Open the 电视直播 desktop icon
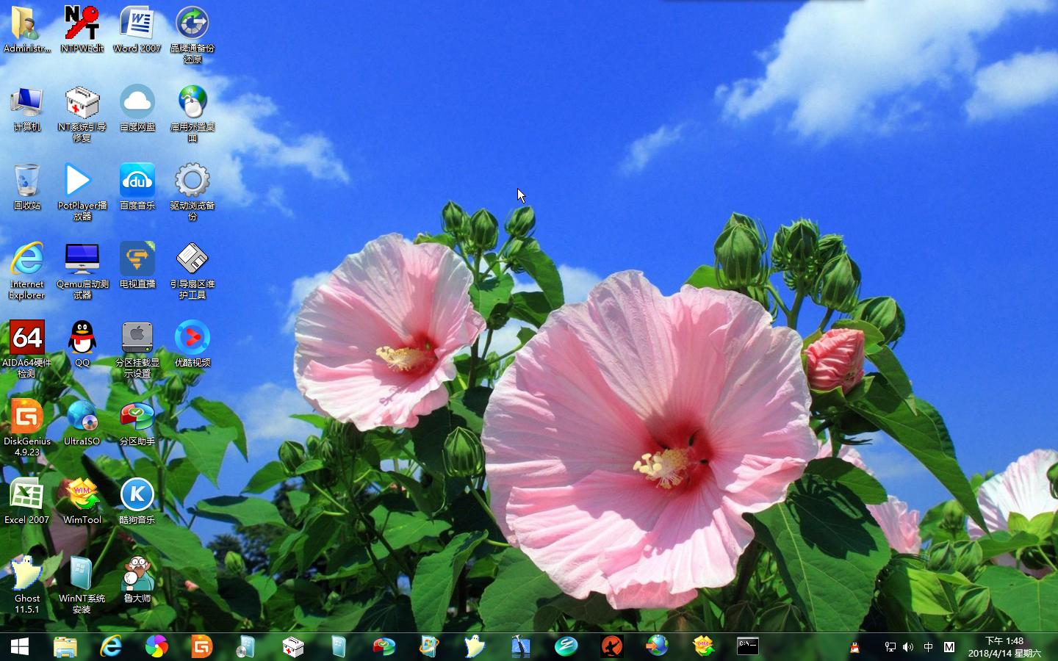The image size is (1058, 661). [137, 265]
